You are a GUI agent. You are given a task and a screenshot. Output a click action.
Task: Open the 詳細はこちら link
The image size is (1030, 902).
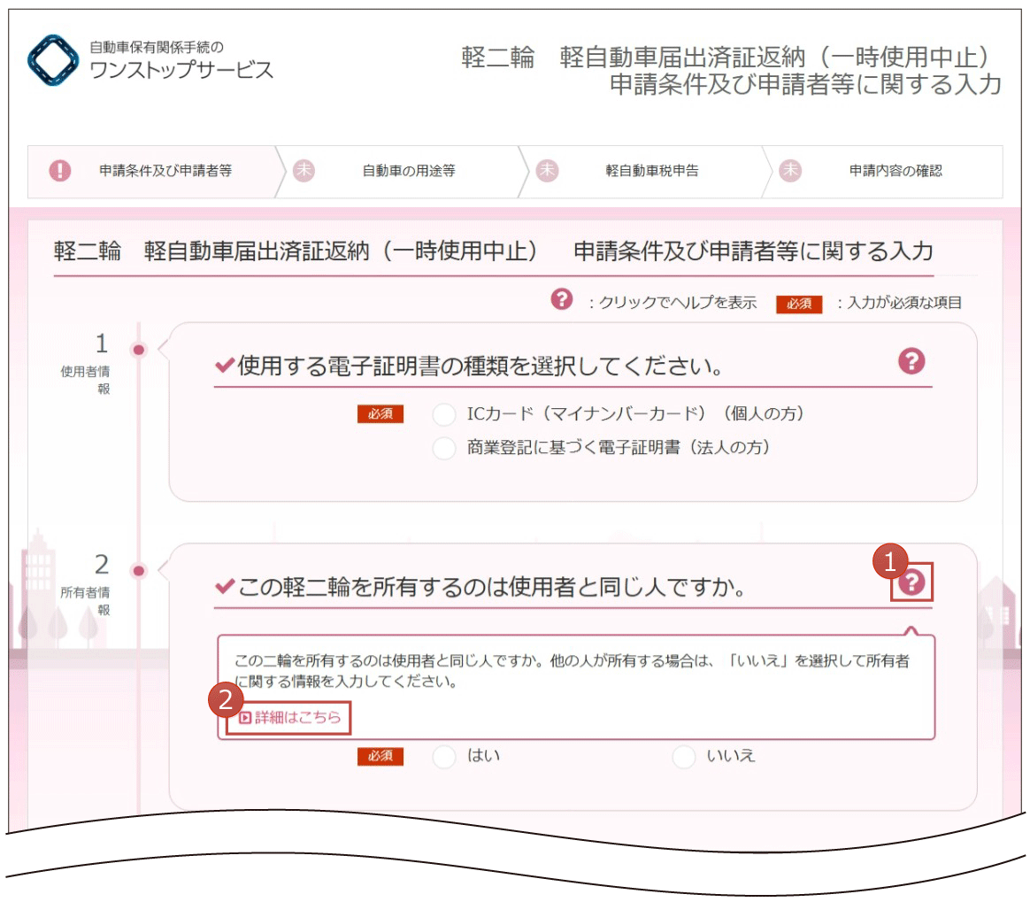tap(289, 717)
